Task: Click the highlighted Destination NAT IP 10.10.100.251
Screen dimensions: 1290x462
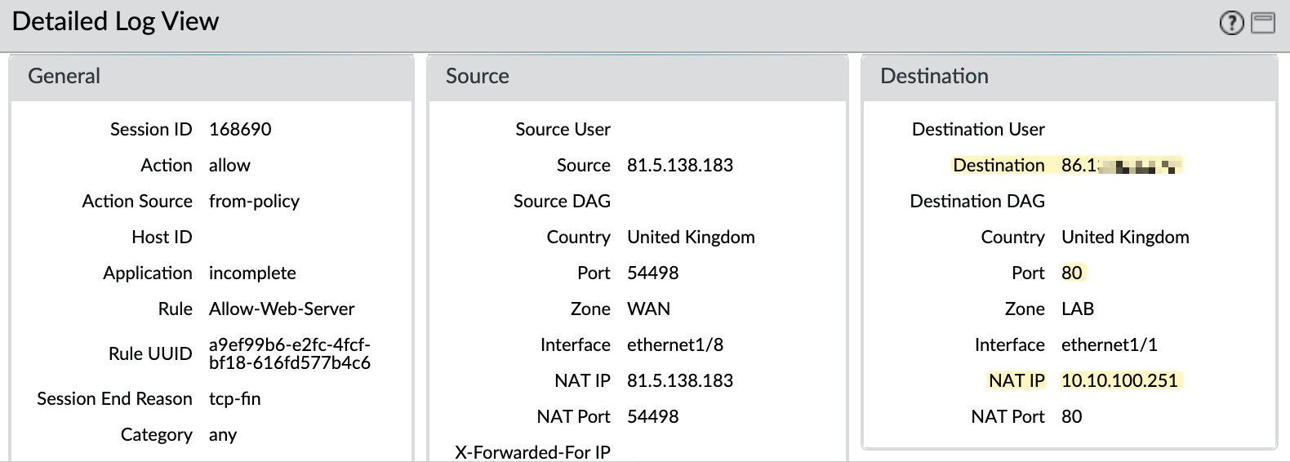Action: pos(1119,380)
